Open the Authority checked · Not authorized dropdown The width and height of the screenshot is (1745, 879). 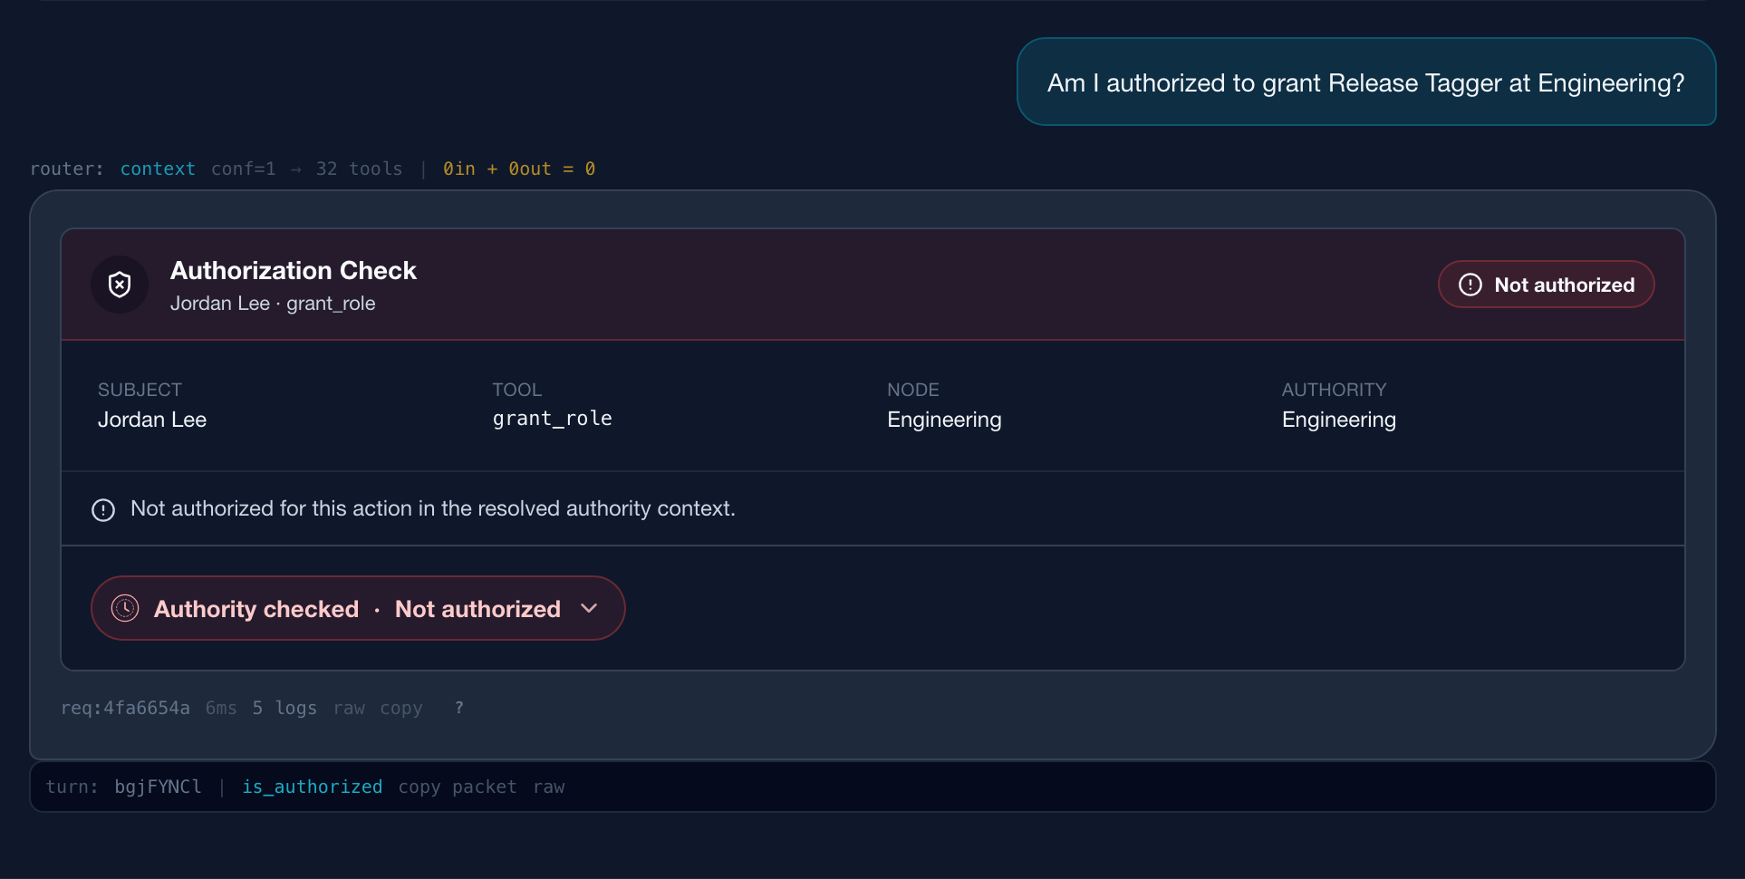[x=358, y=608]
